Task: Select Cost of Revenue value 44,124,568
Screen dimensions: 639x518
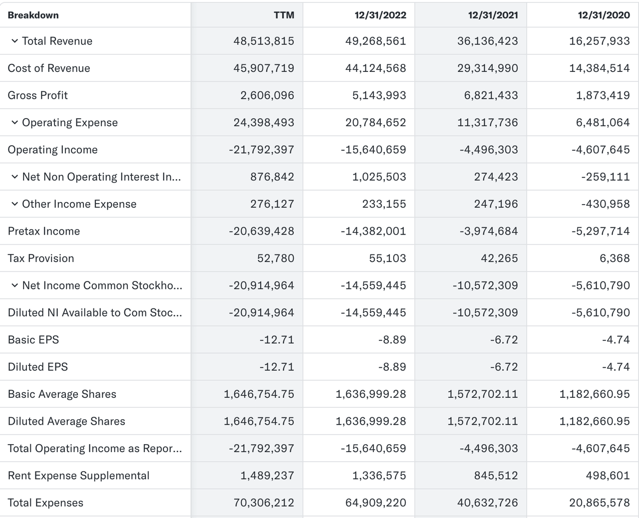Action: click(375, 68)
